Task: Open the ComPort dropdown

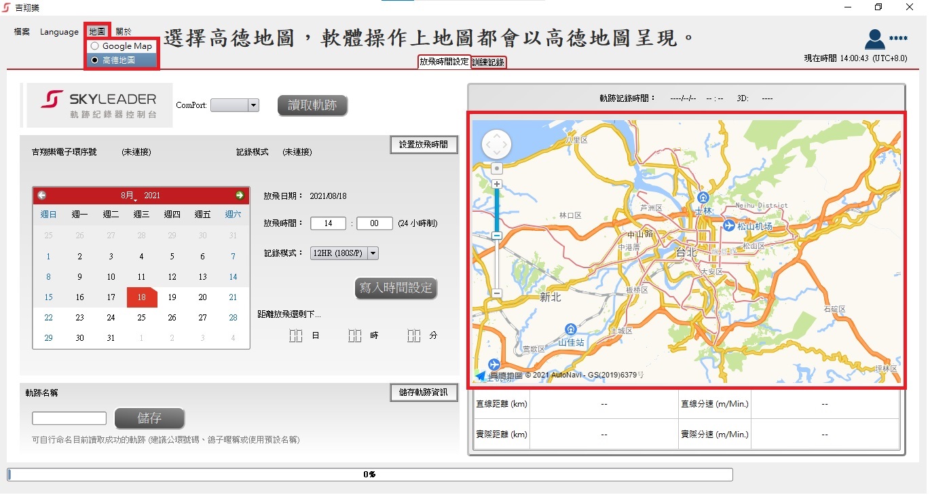Action: pyautogui.click(x=235, y=105)
